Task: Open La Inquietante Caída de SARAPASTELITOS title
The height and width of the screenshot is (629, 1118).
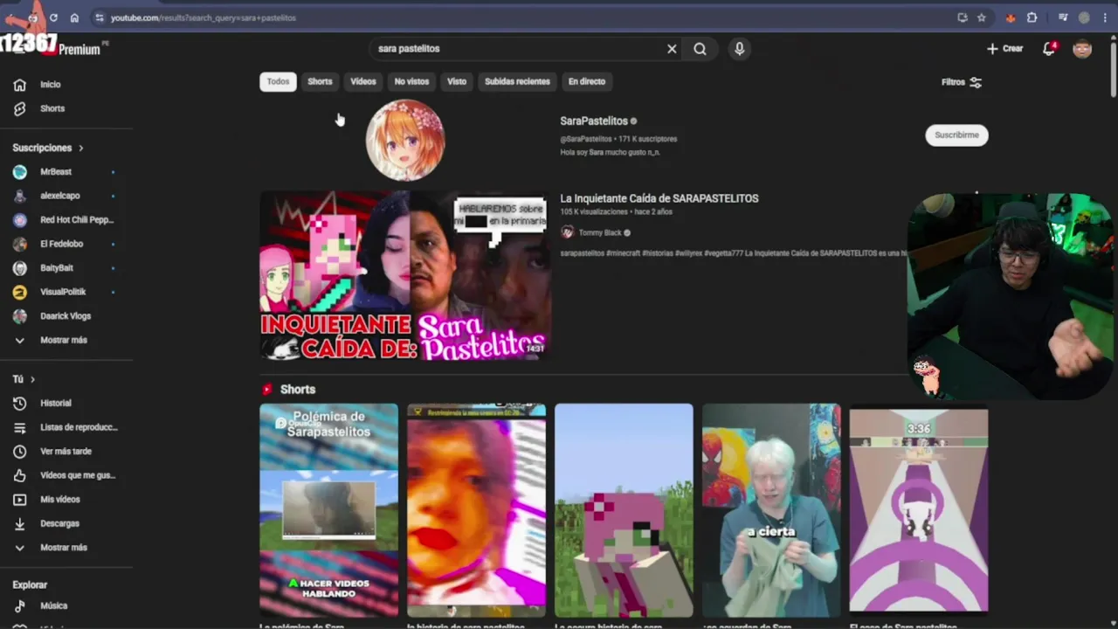Action: [x=659, y=198]
